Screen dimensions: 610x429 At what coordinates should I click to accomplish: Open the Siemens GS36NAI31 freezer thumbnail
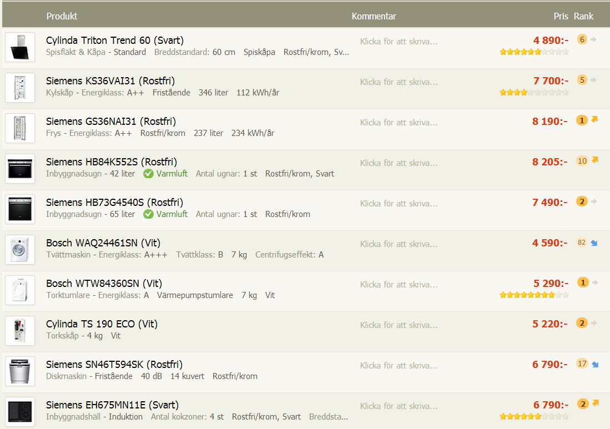pos(20,128)
